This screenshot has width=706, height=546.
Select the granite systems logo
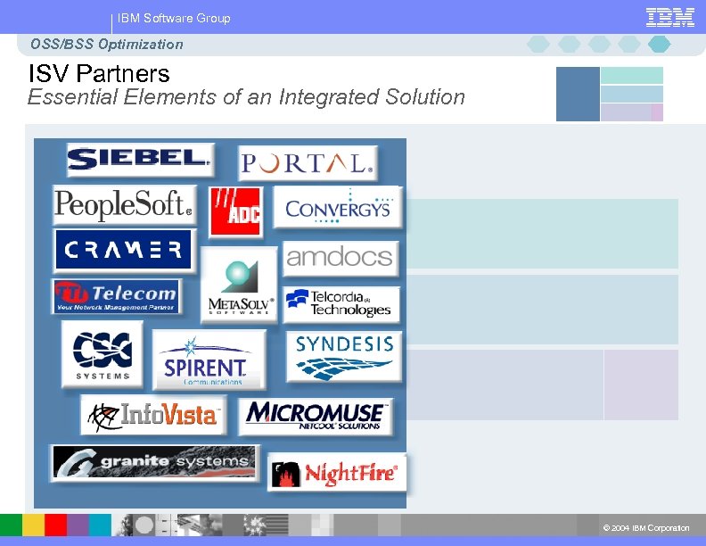(154, 463)
